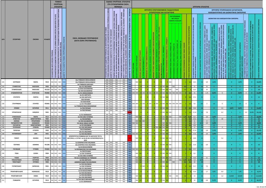This screenshot has height=188, width=266.
Task: Click red ΟΧΙ cell in ΤΖΙΝΟΥ row
Action: click(130, 138)
